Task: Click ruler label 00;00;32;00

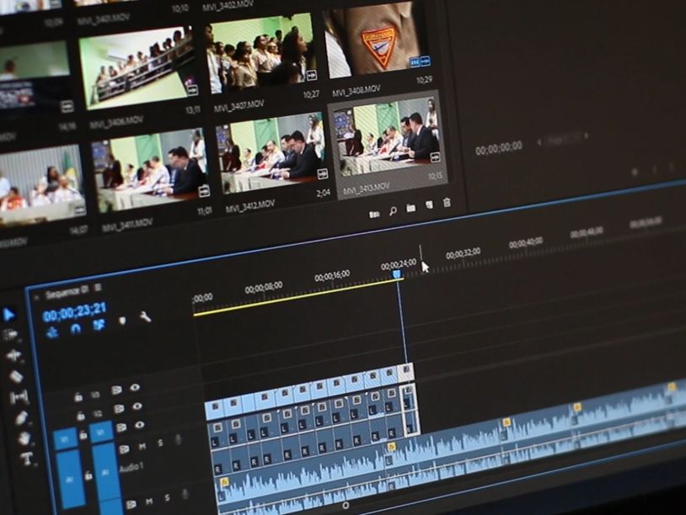Action: [463, 253]
